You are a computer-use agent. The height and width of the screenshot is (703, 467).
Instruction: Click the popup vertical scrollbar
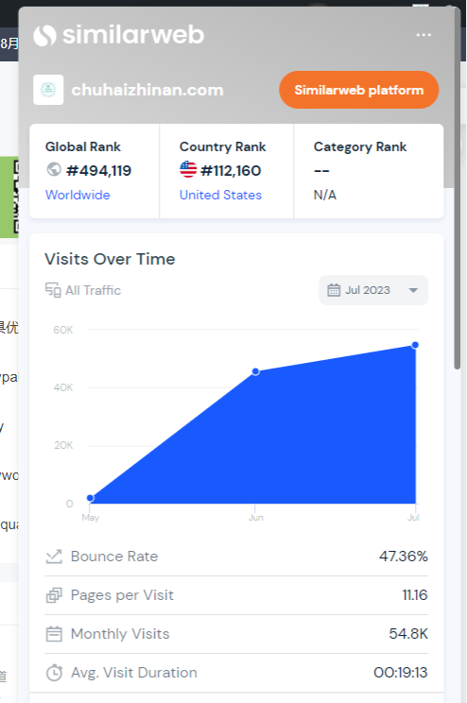458,188
